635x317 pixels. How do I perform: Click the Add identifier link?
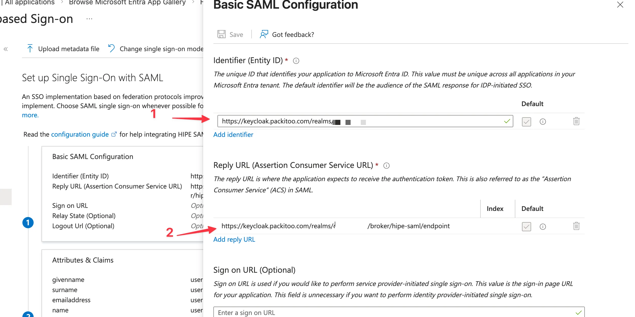[233, 135]
